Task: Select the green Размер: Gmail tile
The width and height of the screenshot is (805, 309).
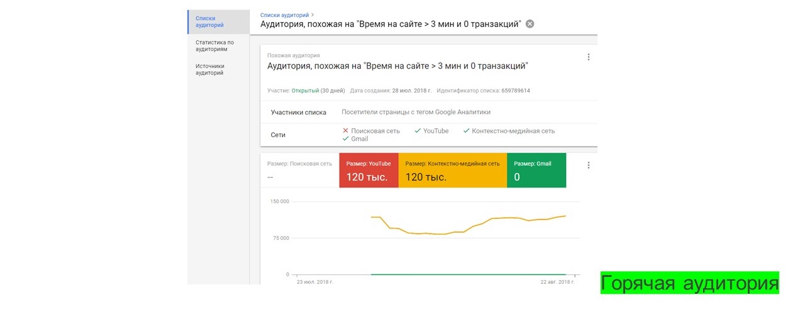Action: click(536, 170)
